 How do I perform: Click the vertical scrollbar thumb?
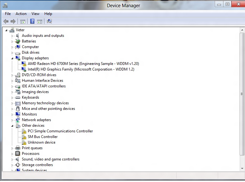pyautogui.click(x=242, y=94)
